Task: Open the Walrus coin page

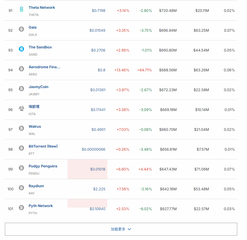Action: 35,126
